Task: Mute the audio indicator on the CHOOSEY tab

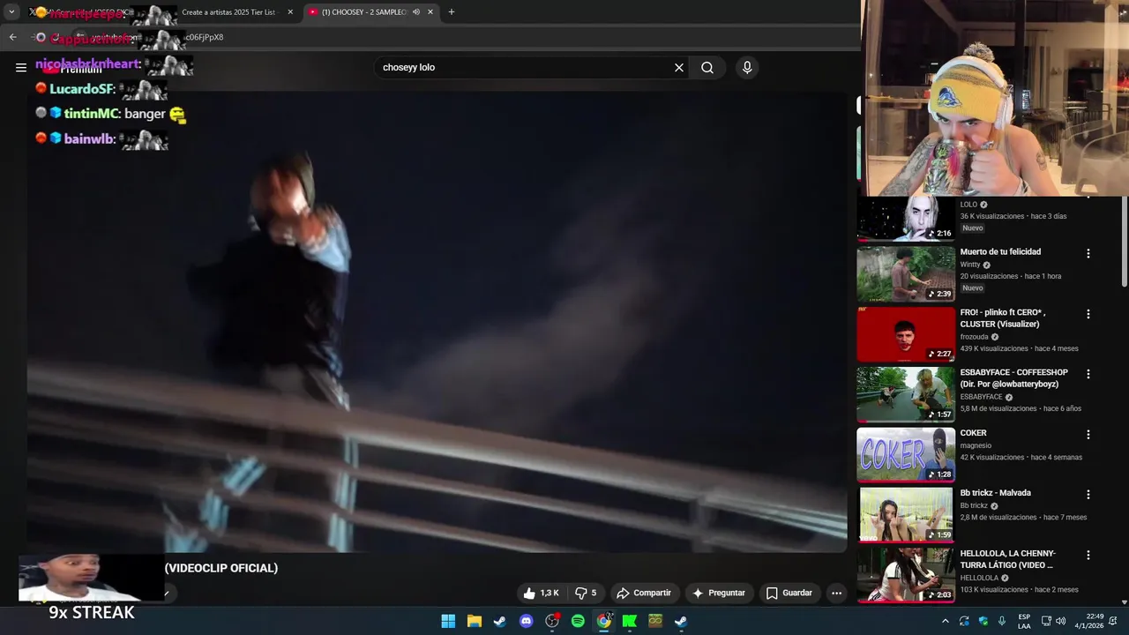Action: click(415, 12)
